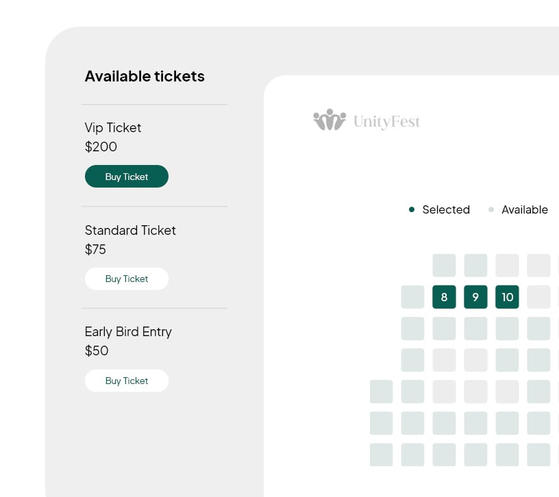Screen dimensions: 559x497
Task: Select the seat directly below seat 10
Action: click(x=507, y=329)
